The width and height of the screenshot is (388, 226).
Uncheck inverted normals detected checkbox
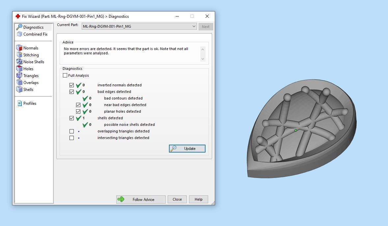click(x=72, y=85)
